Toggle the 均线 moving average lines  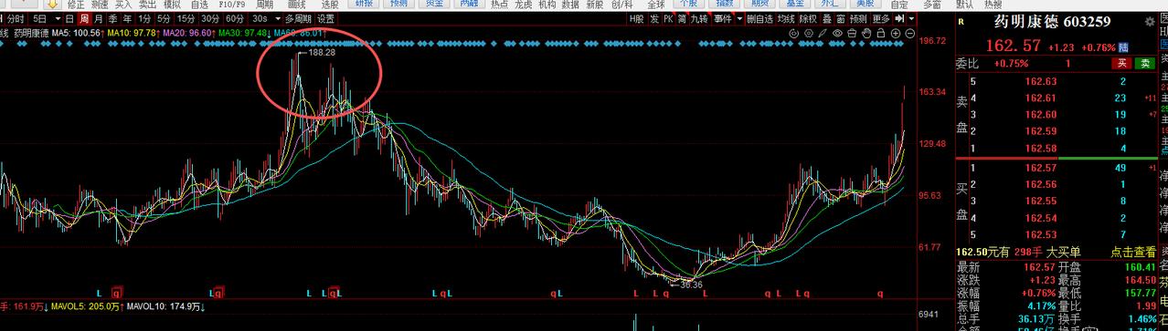[785, 18]
